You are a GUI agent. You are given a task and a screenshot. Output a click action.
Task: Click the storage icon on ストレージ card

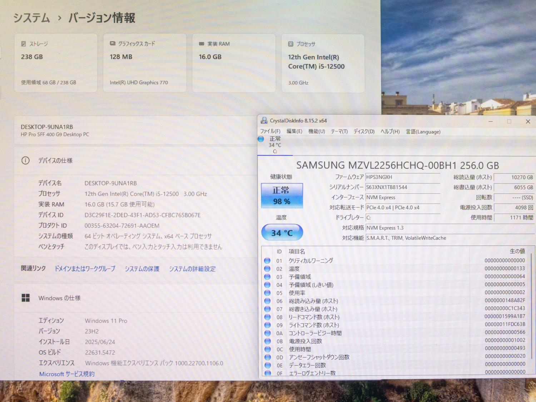(24, 44)
